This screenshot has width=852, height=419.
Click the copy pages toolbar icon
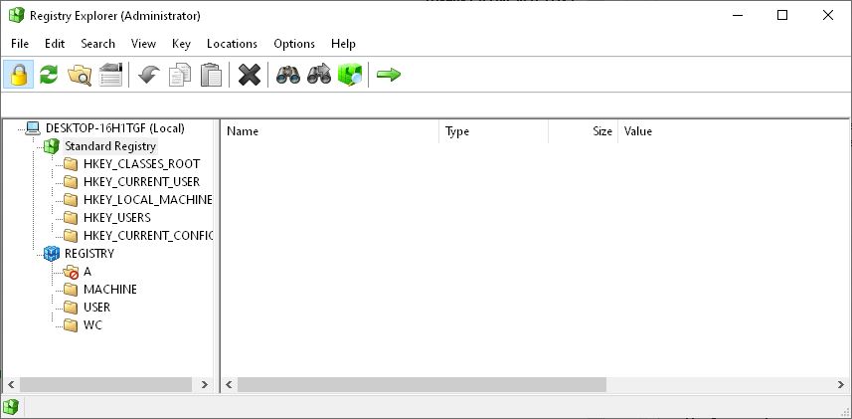tap(180, 75)
